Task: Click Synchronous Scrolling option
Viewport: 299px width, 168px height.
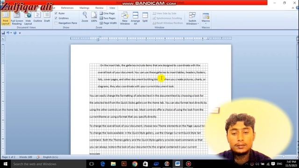Action: click(x=167, y=18)
